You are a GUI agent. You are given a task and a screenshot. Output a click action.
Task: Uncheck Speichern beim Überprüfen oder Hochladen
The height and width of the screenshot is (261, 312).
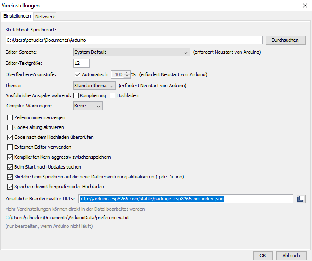pos(10,187)
